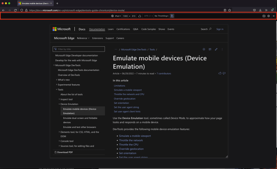277x169 pixels.
Task: Open the Firefox hamburger application menu
Action: [x=272, y=10]
